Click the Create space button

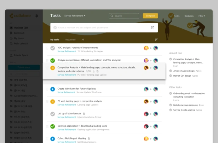24,67
